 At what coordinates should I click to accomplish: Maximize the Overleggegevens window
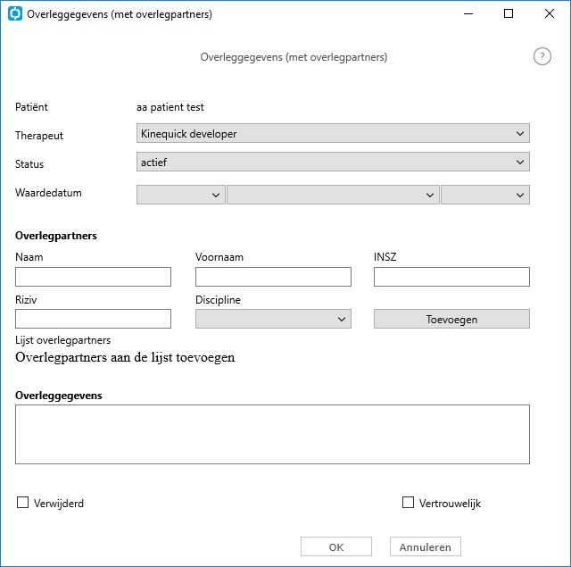point(509,14)
